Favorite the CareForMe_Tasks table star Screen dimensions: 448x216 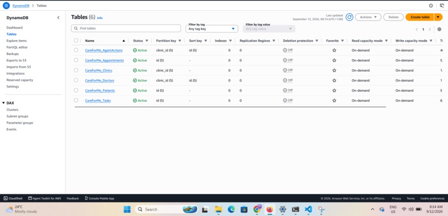334,101
